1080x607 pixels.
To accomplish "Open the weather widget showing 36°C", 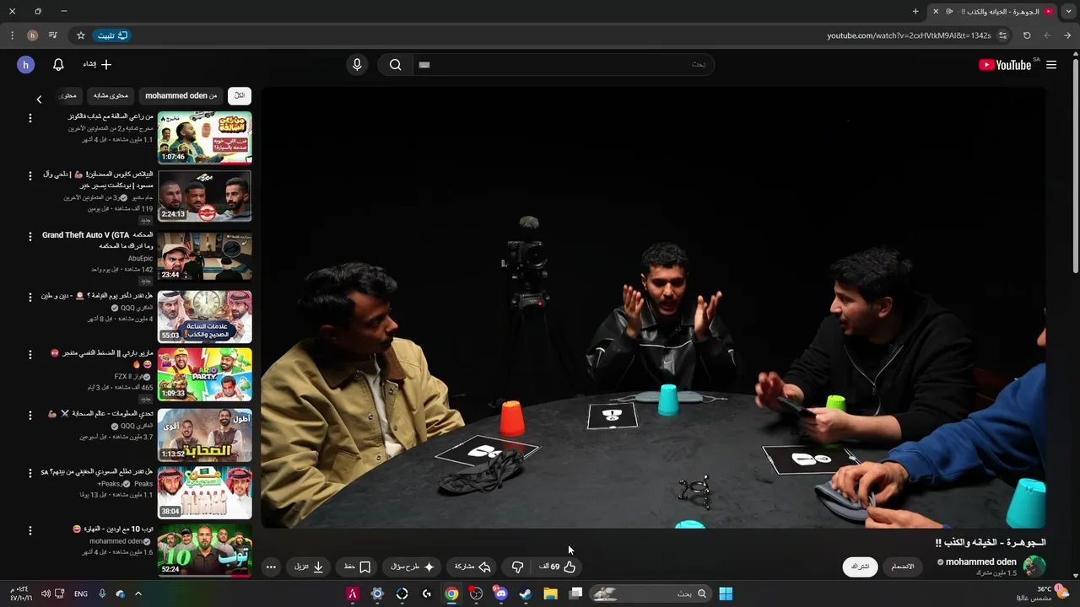I will [x=1044, y=594].
